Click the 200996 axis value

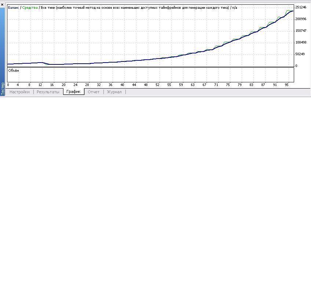[301, 19]
